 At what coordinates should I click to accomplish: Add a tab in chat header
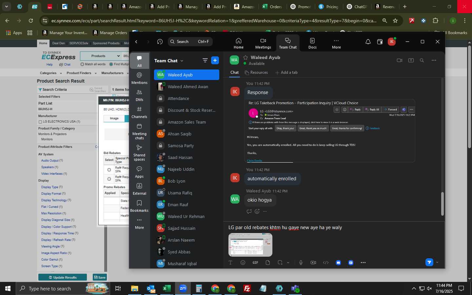tap(286, 72)
